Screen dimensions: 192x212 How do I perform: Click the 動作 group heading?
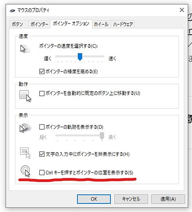23,84
